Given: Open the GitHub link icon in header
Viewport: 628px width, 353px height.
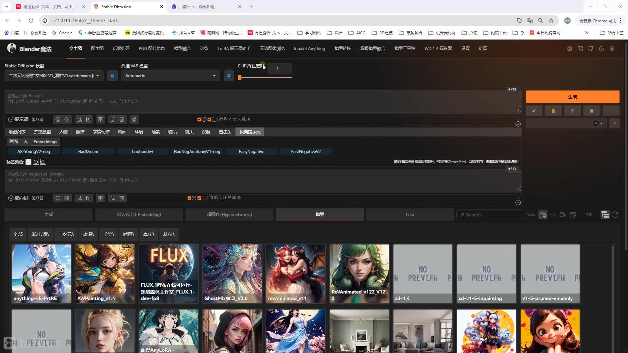Looking at the screenshot, I should click(591, 49).
